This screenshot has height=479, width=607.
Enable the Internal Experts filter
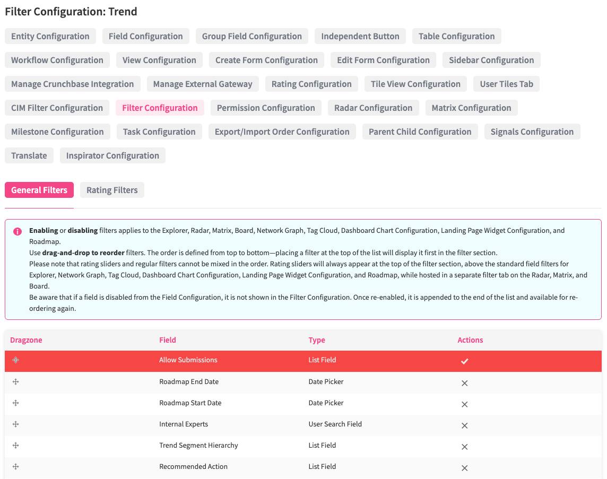(464, 425)
